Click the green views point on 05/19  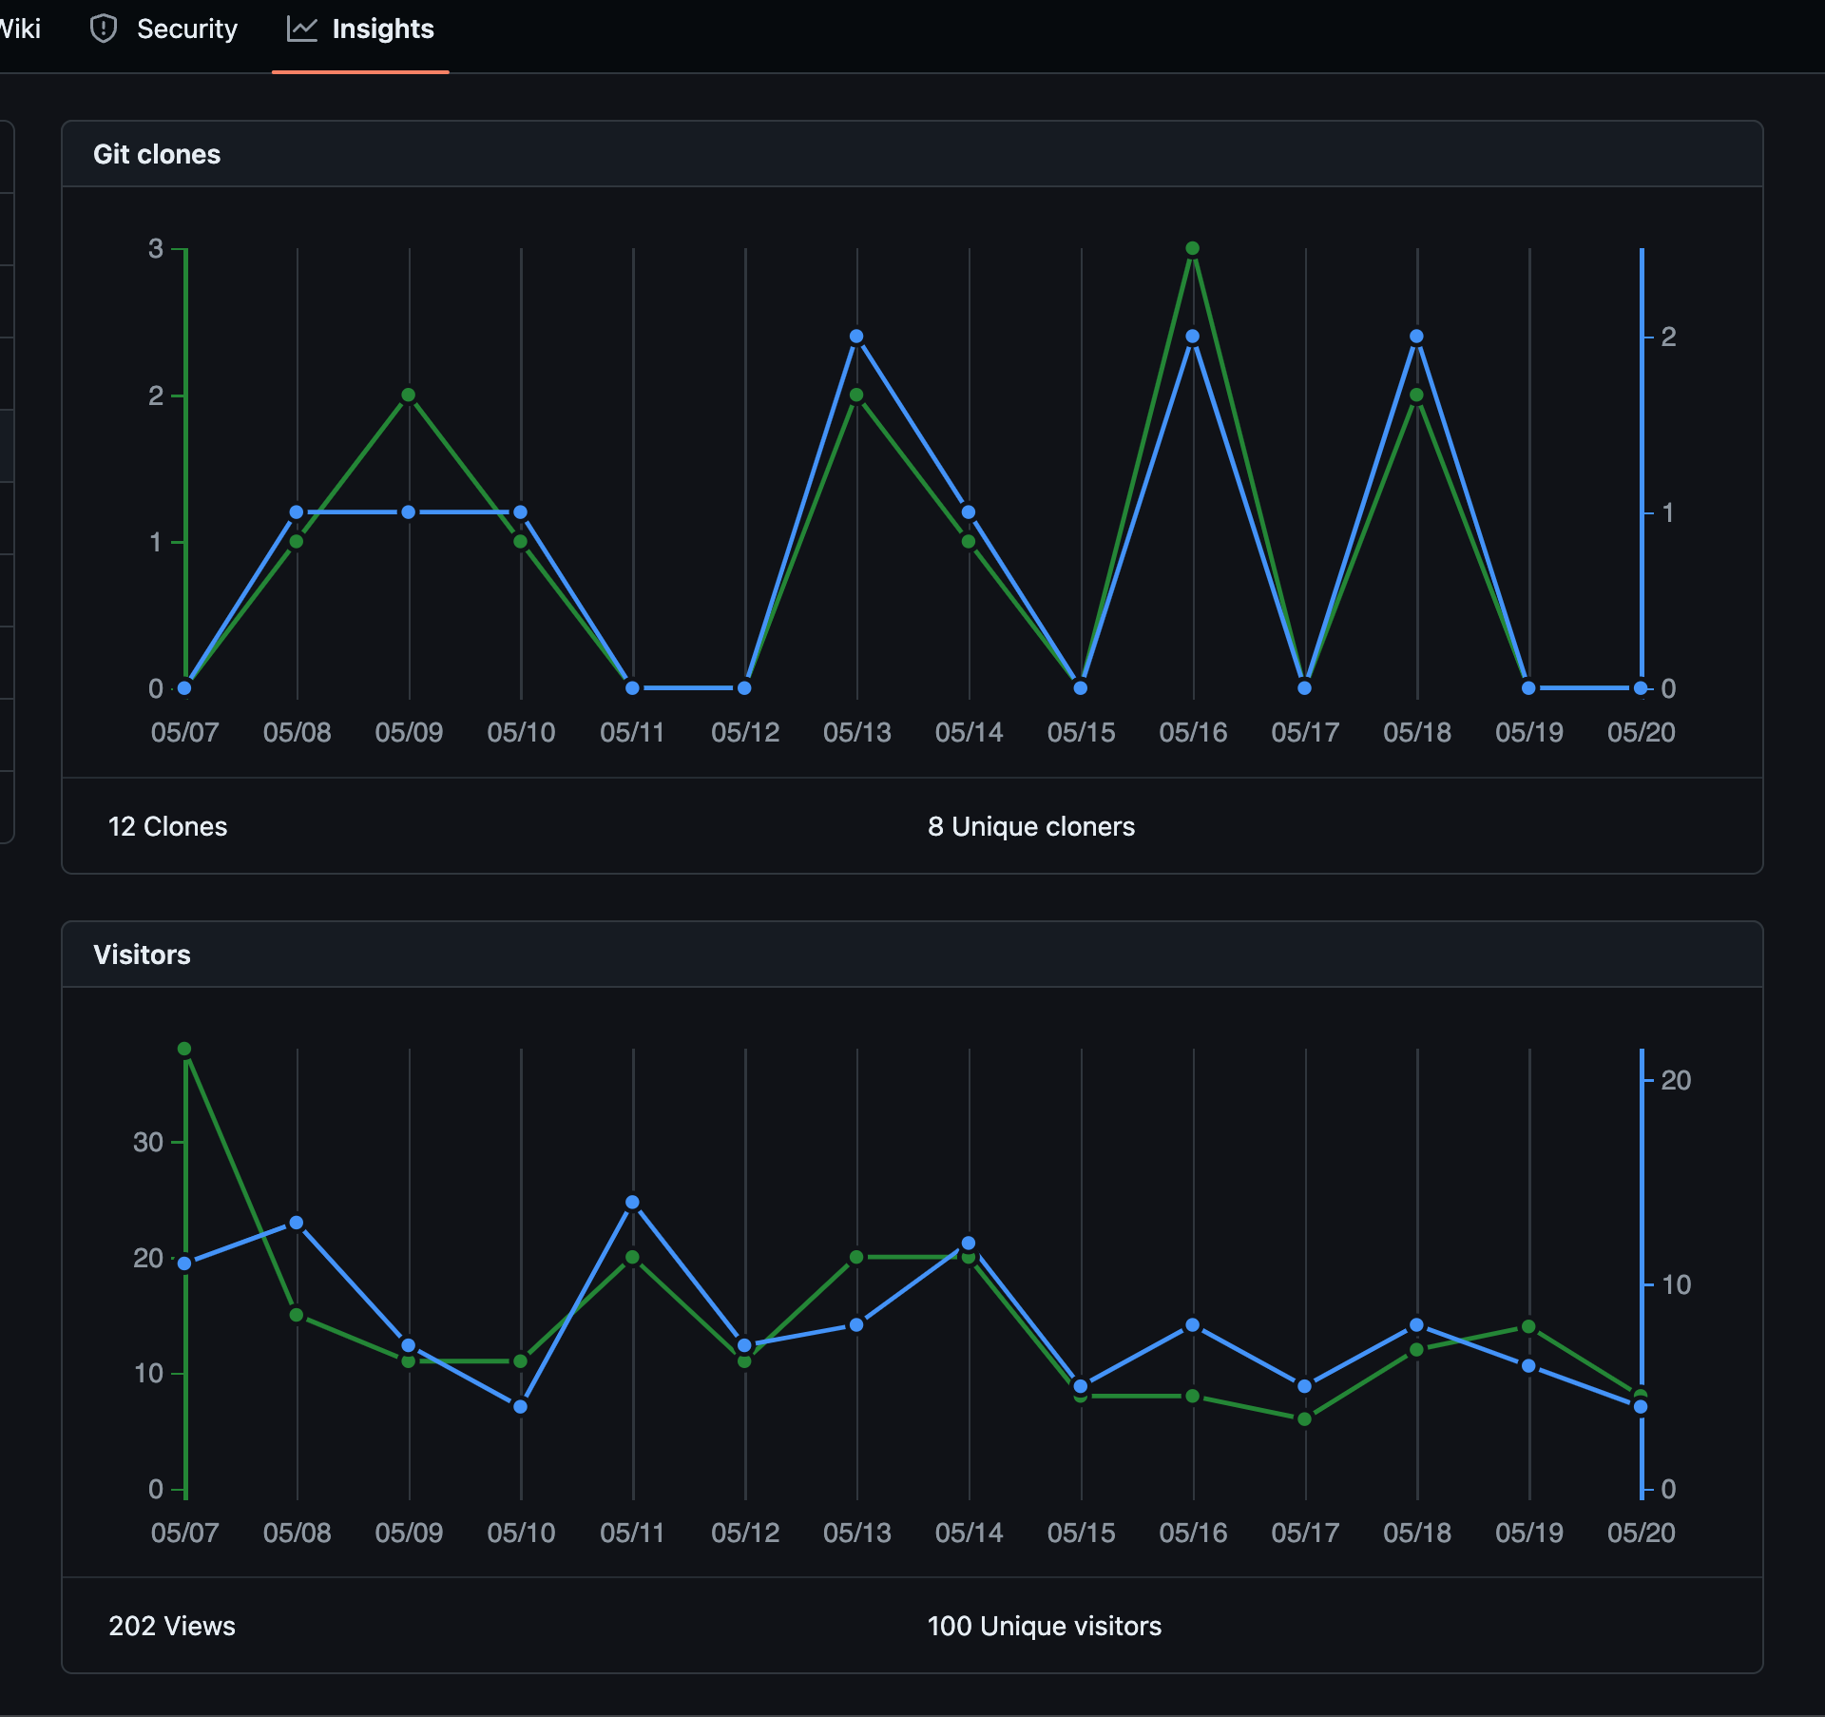click(1528, 1326)
